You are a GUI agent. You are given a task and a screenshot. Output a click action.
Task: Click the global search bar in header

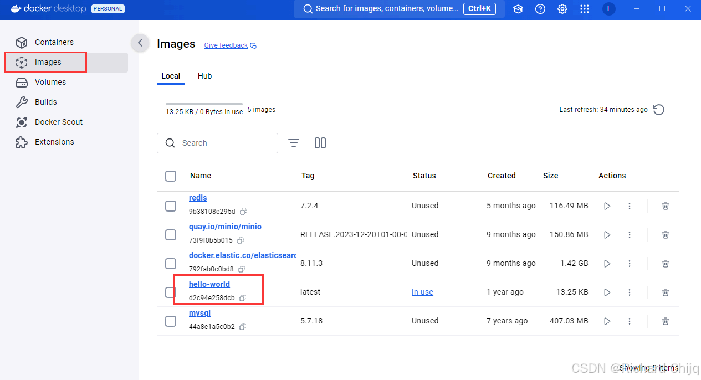tap(399, 9)
